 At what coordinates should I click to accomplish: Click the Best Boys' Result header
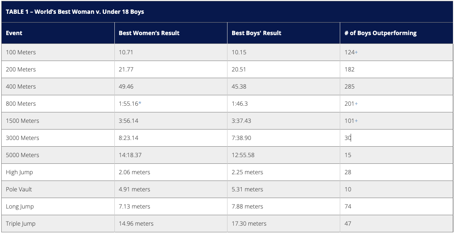[256, 33]
